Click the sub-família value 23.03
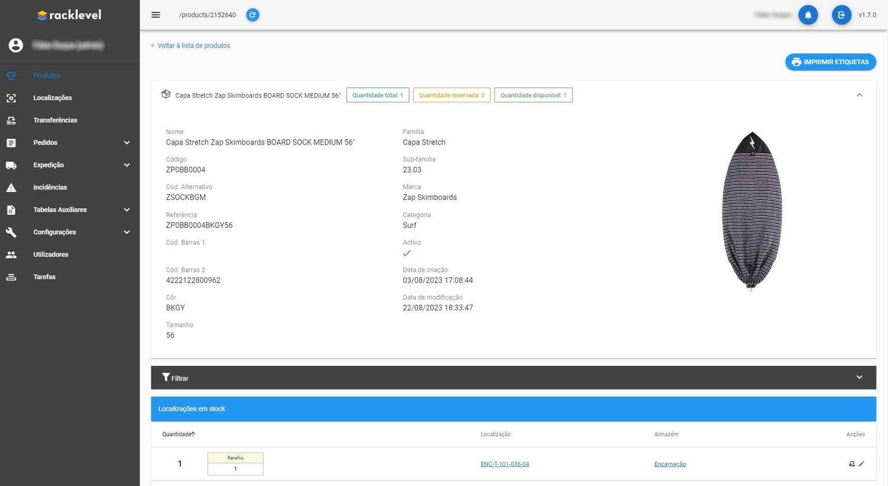Screen dimensions: 888x486 tap(412, 170)
